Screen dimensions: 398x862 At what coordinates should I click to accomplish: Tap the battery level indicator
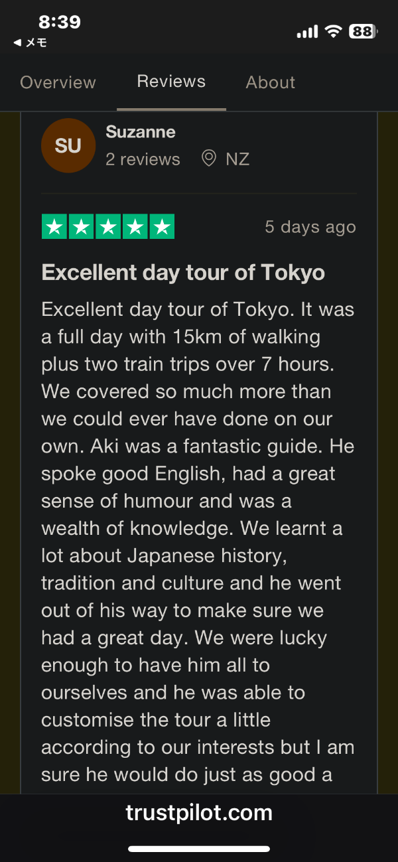tap(363, 31)
